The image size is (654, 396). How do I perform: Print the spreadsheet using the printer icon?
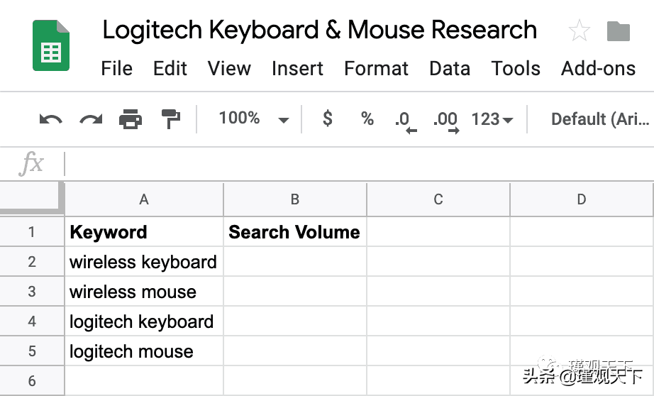131,119
